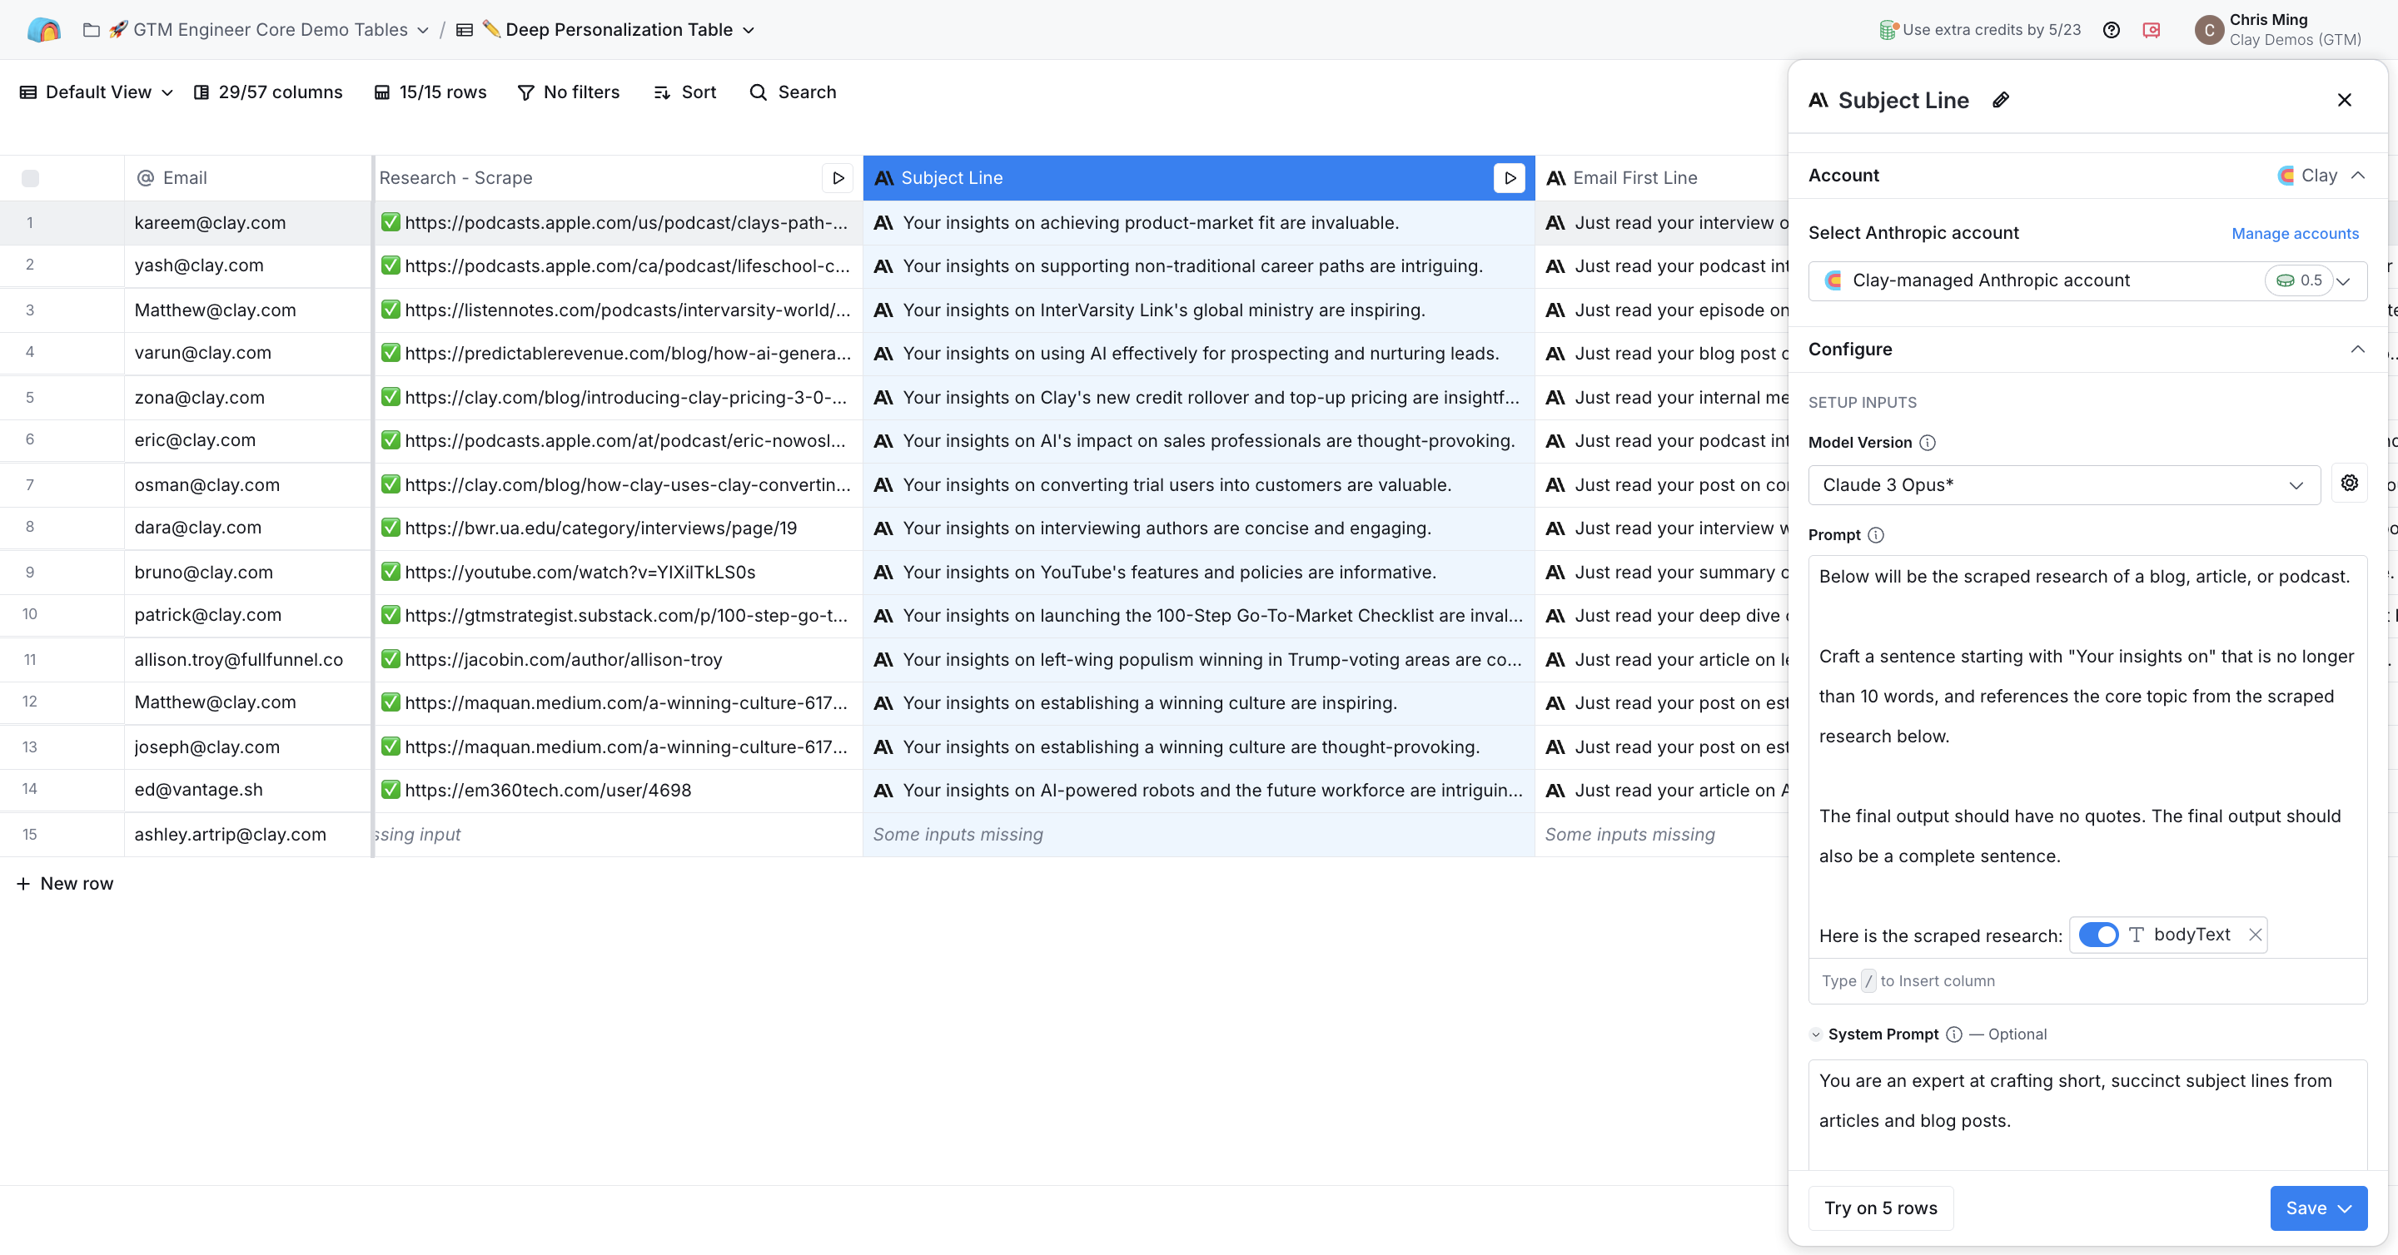Run the Subject Line column with the play icon
The height and width of the screenshot is (1255, 2398).
pyautogui.click(x=1509, y=178)
